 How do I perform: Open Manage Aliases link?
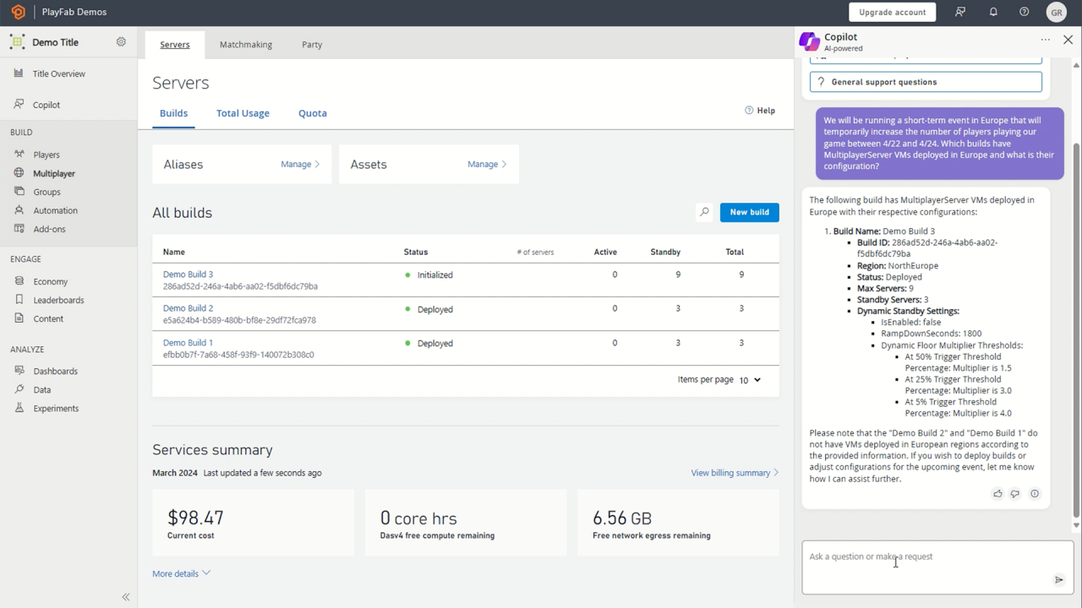tap(300, 165)
